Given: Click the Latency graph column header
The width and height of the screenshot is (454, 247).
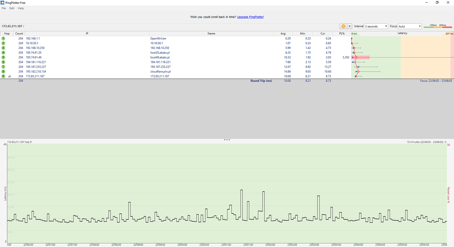Looking at the screenshot, I should pyautogui.click(x=402, y=34).
